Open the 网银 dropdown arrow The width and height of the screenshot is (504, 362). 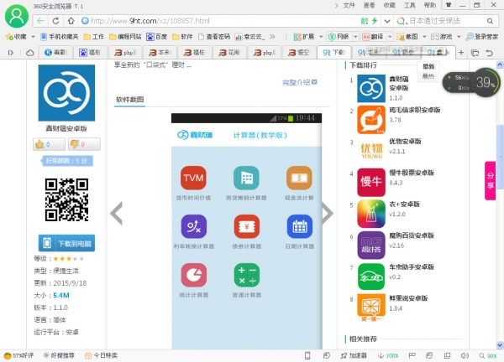pyautogui.click(x=355, y=37)
